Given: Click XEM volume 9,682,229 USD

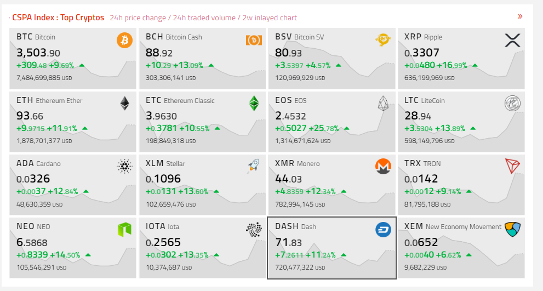Looking at the screenshot, I should [425, 267].
